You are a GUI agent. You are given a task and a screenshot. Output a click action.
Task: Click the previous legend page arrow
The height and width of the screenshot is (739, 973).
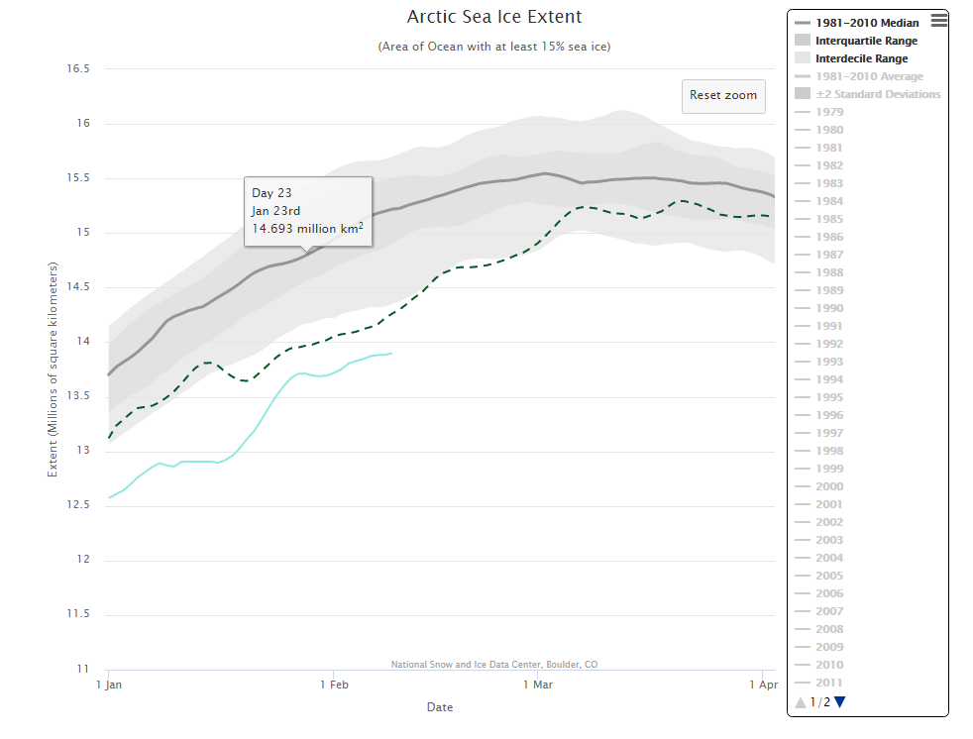click(801, 702)
